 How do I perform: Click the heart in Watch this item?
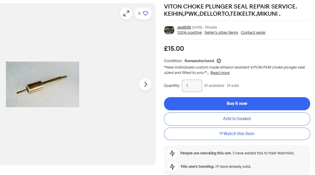click(x=221, y=134)
